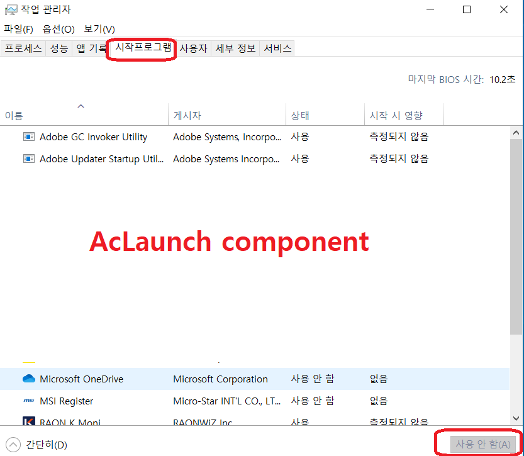Close the Task Manager window
Image resolution: width=524 pixels, height=456 pixels.
504,9
